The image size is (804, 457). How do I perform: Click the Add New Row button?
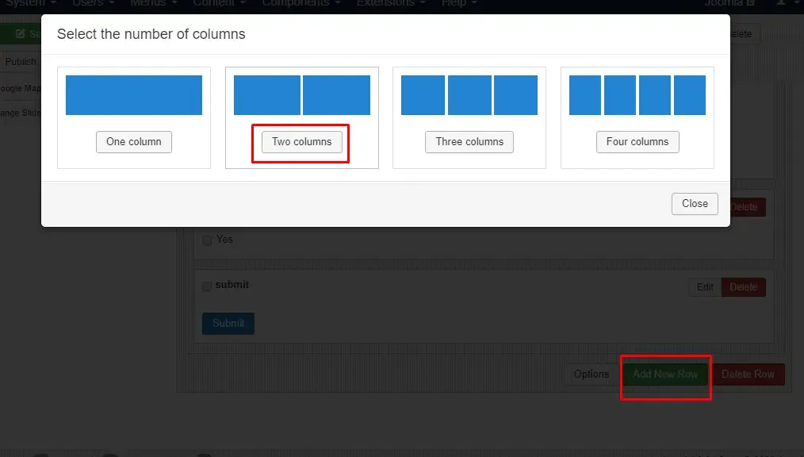pyautogui.click(x=665, y=374)
